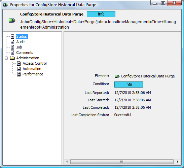Click the Last Completed: label
Image resolution: width=184 pixels, height=168 pixels.
point(96,107)
